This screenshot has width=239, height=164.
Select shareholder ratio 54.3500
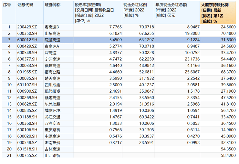pos(228,149)
